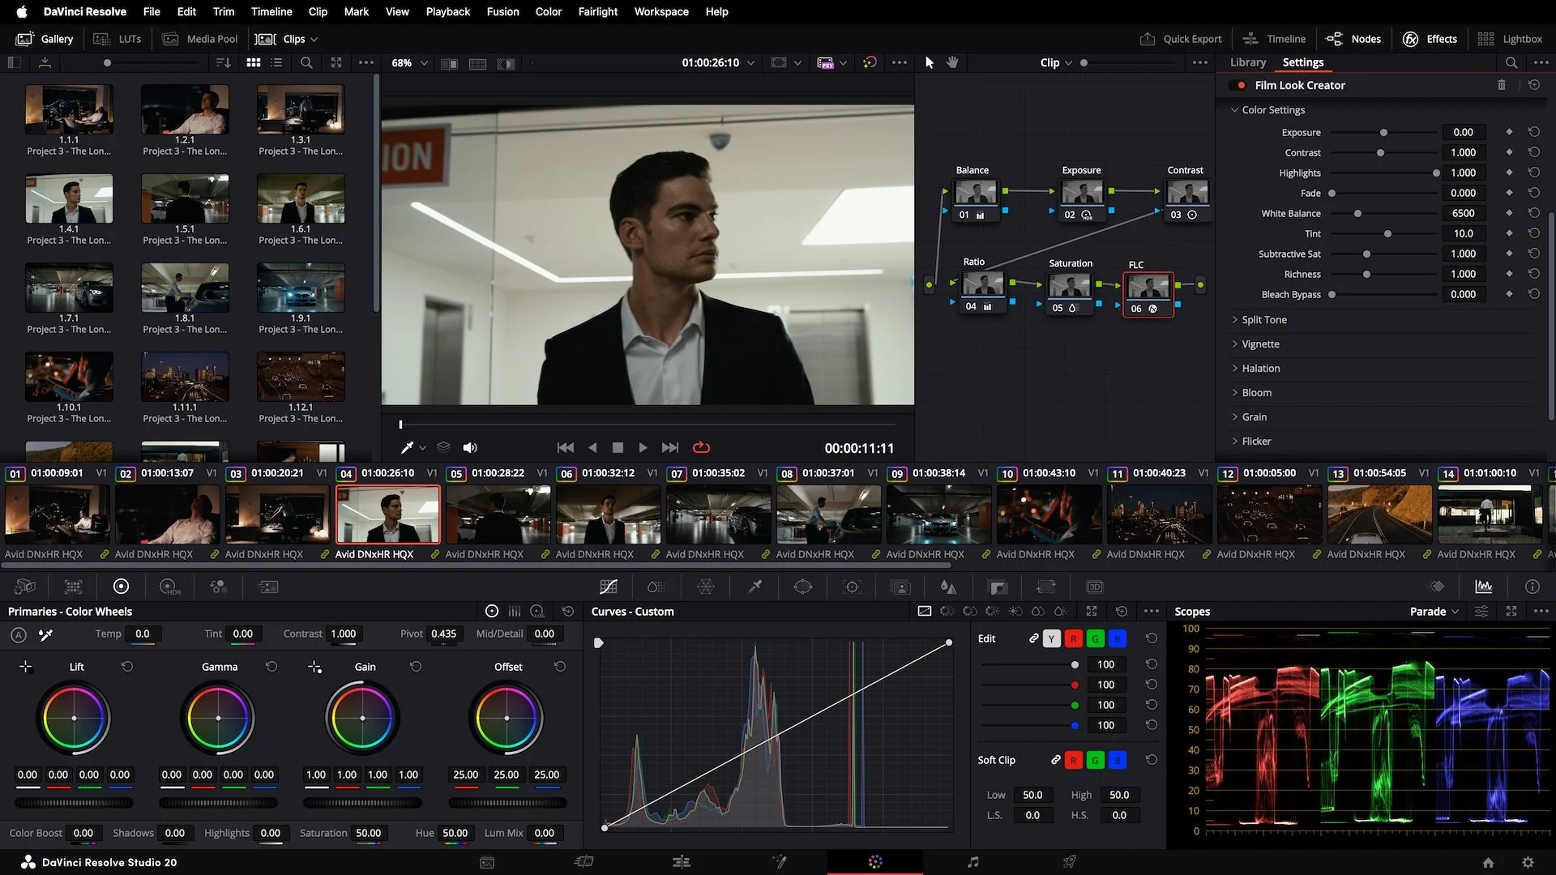This screenshot has width=1556, height=875.
Task: Open the Fairlight menu
Action: click(597, 11)
